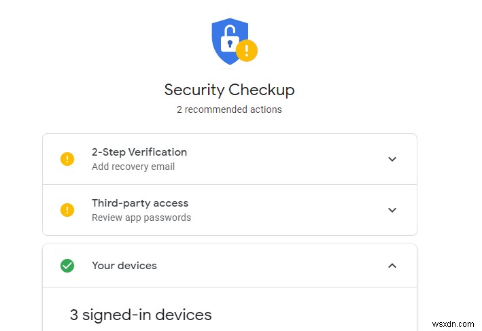The image size is (482, 331).
Task: Click the Security Checkup page title
Action: tap(230, 90)
